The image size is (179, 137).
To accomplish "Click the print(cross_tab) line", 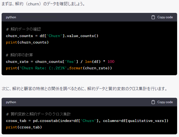I will (x=24, y=127).
